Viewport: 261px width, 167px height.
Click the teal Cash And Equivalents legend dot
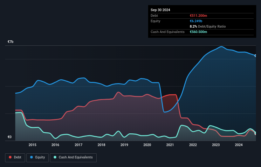[x=55, y=157]
